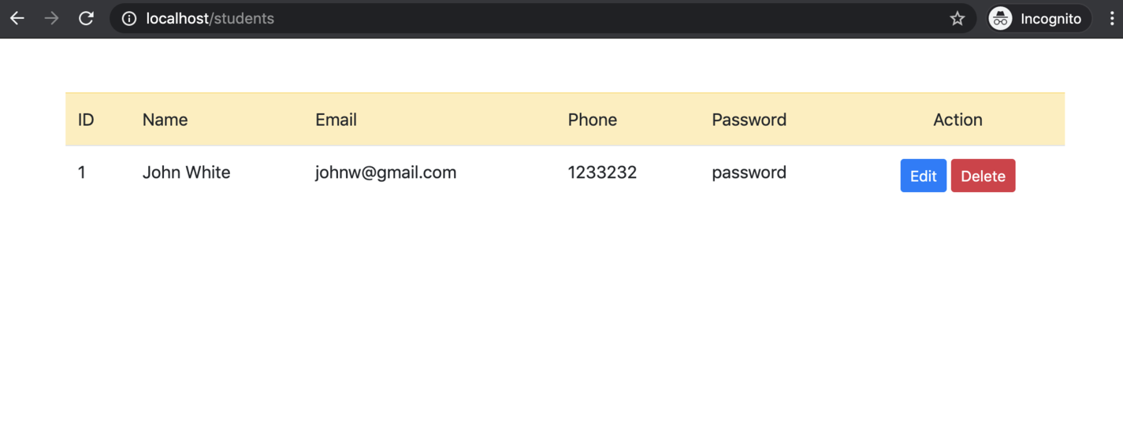Reload the students page
Screen dimensions: 1123x422
click(x=87, y=18)
